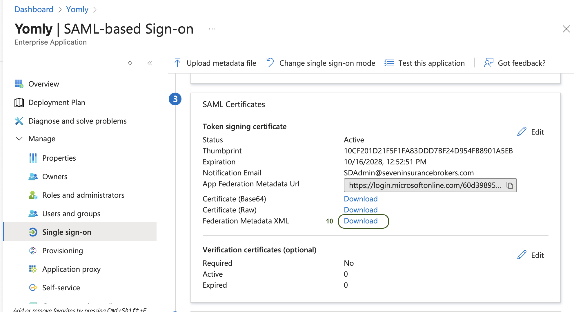This screenshot has height=312, width=574.
Task: Edit the Token signing certificate
Action: [x=531, y=132]
